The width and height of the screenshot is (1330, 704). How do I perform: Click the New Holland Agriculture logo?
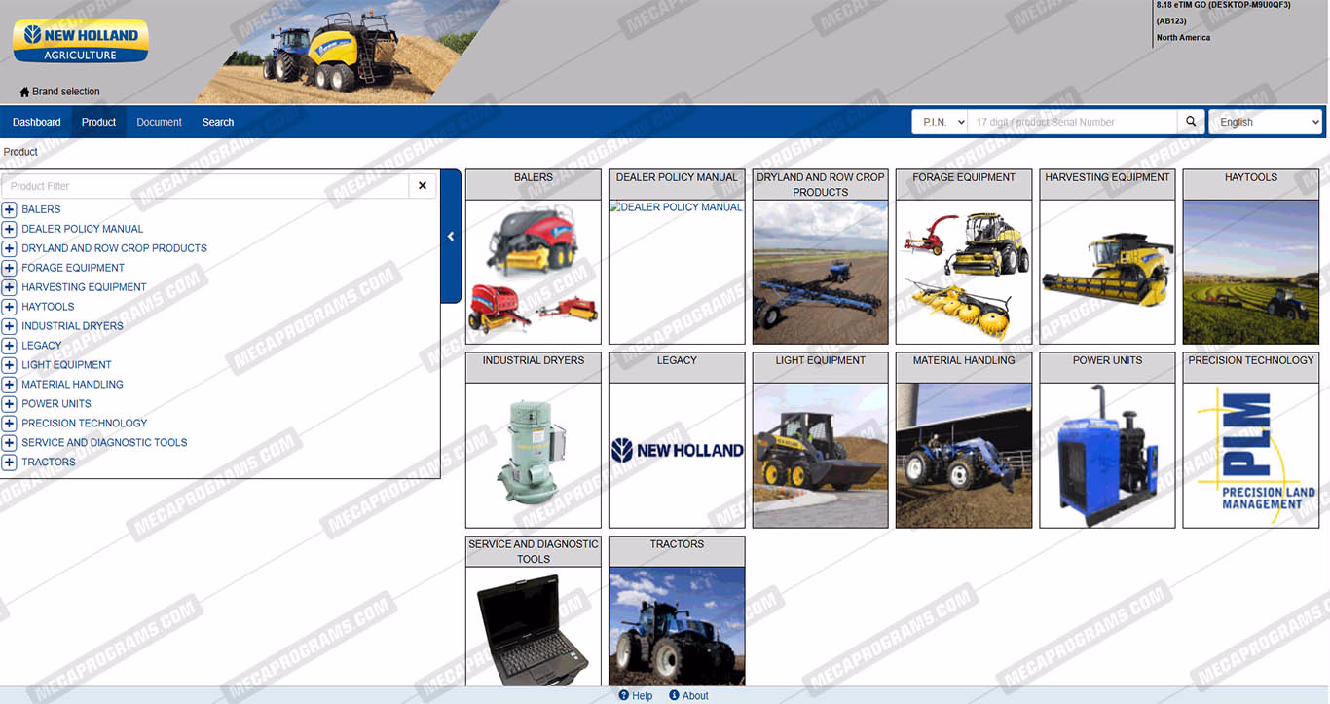81,42
